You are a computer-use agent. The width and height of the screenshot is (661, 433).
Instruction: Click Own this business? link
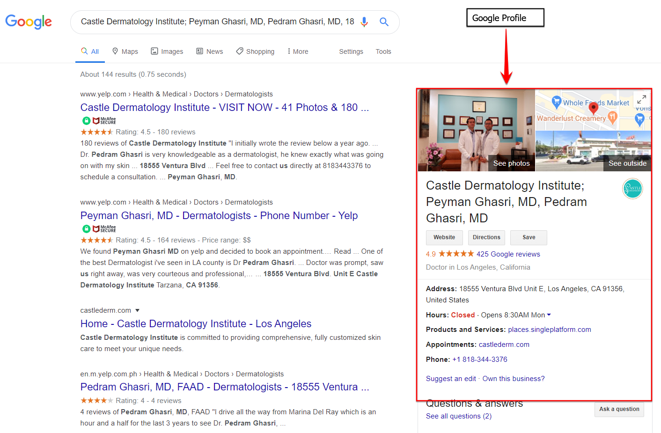(514, 379)
